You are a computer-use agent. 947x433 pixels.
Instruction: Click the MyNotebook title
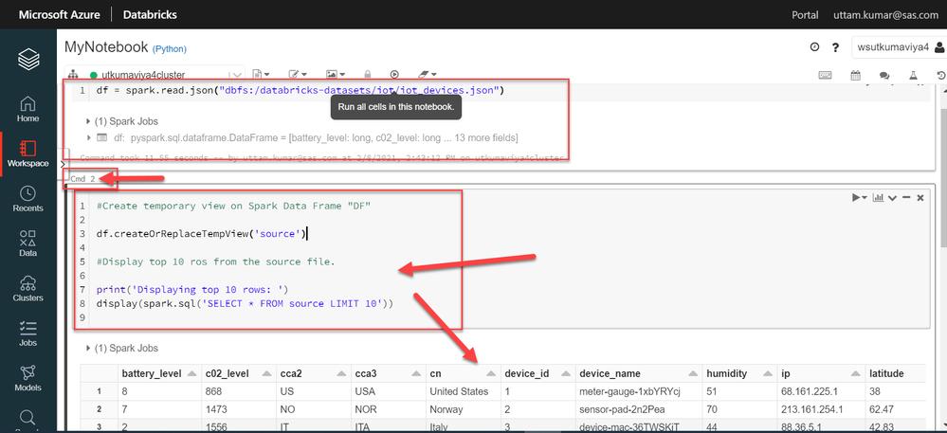[106, 47]
